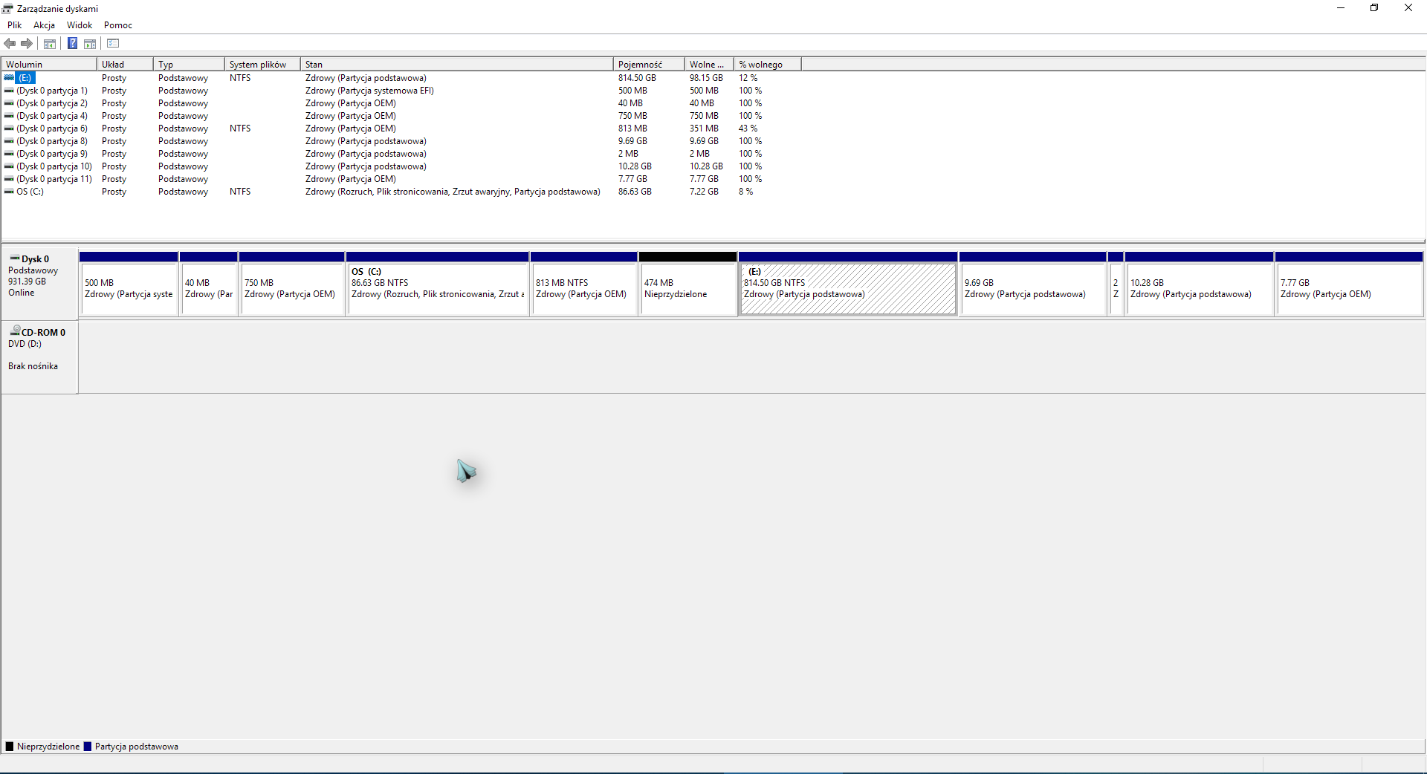Select (Dysk 0 partycja 10) row
Image resolution: width=1427 pixels, height=774 pixels.
pyautogui.click(x=54, y=166)
